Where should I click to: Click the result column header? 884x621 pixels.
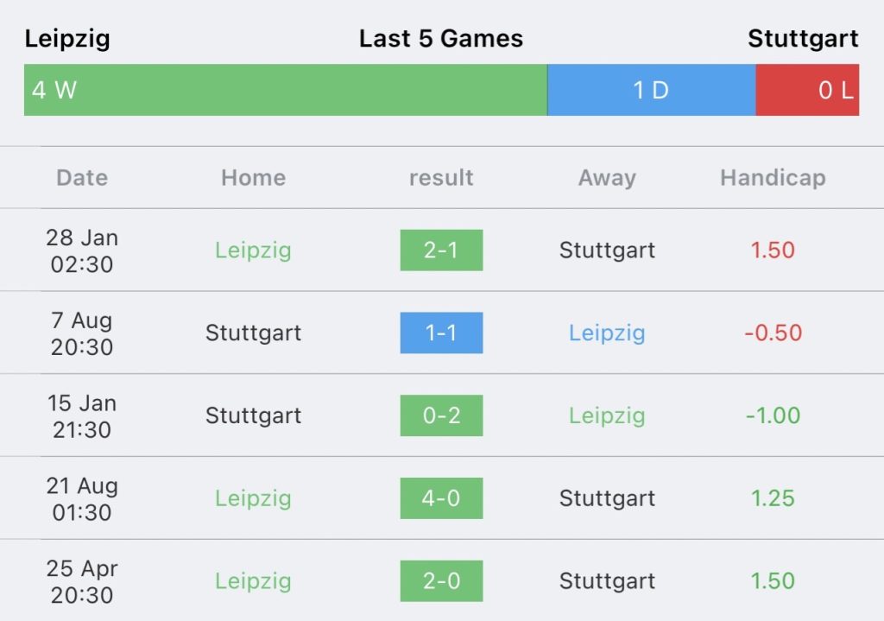tap(441, 178)
